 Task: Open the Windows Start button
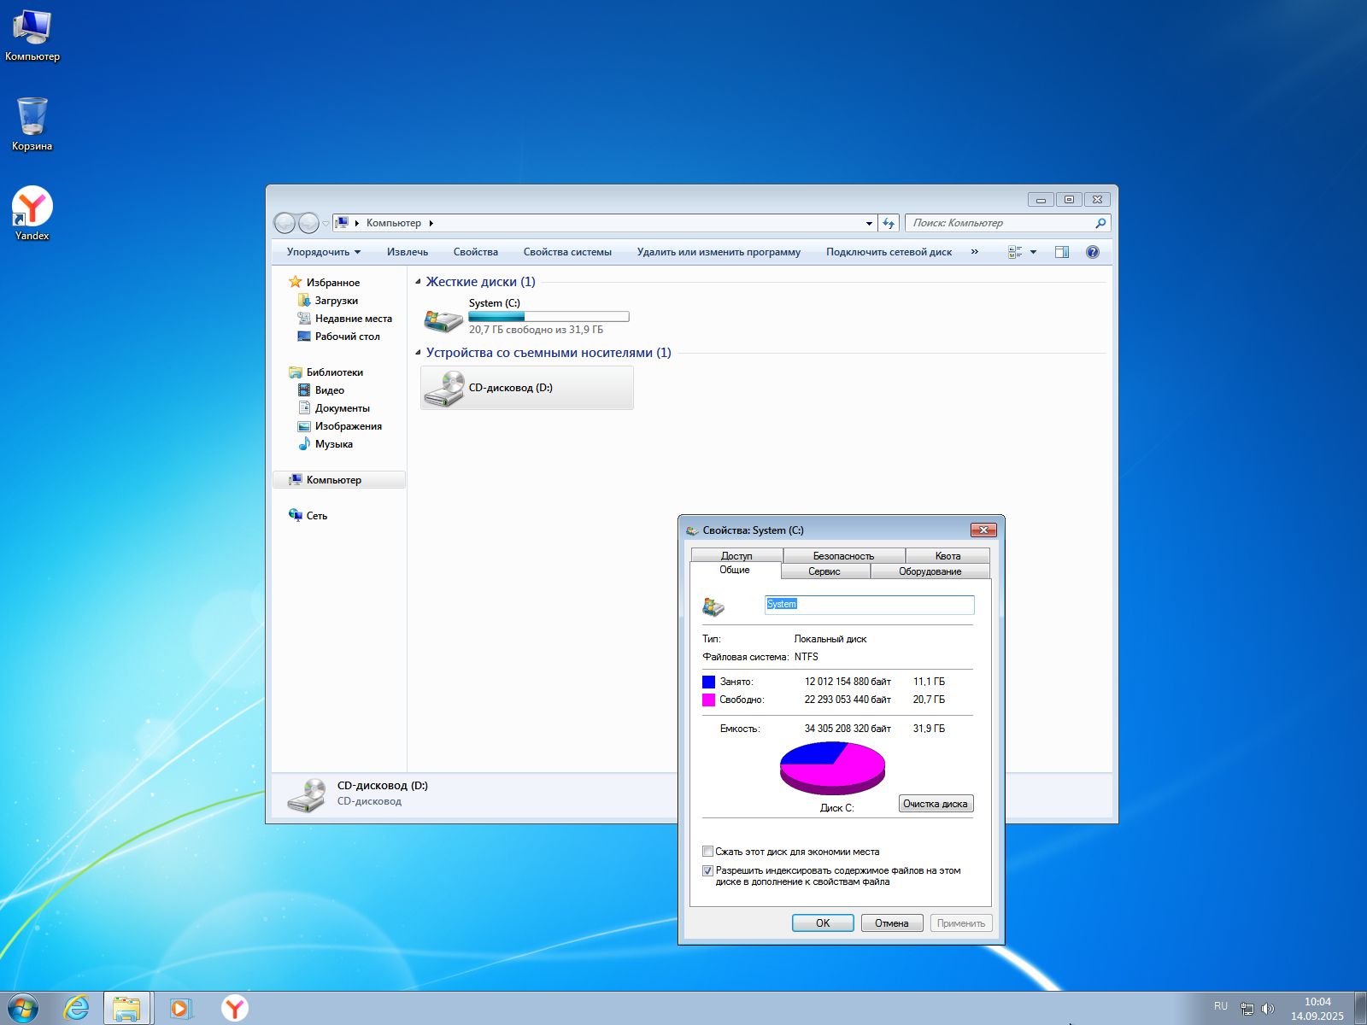[23, 1008]
